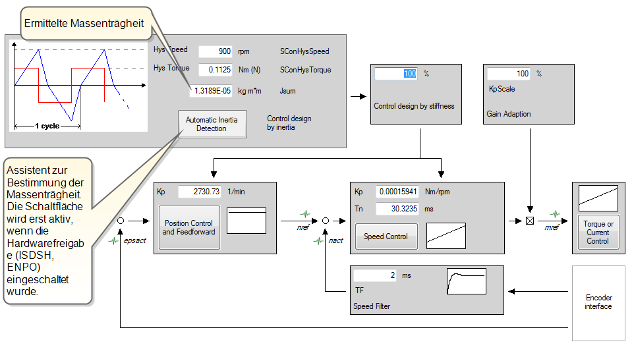Click the graph icon beside Position Control button
The height and width of the screenshot is (359, 634).
pyautogui.click(x=246, y=221)
